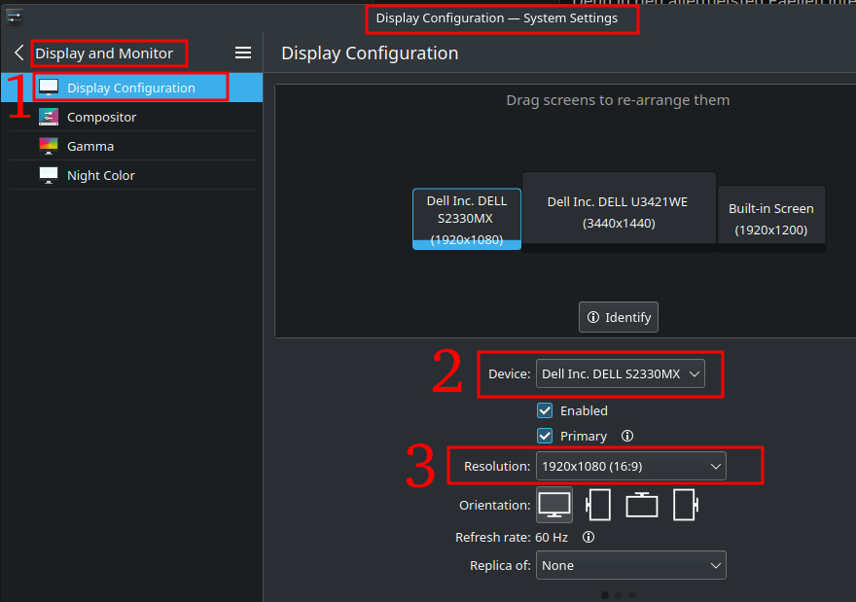Open the Replica of dropdown
The width and height of the screenshot is (856, 602).
coord(631,565)
